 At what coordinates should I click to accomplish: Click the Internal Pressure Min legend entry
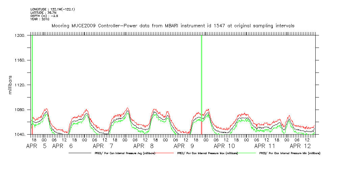click(x=290, y=153)
